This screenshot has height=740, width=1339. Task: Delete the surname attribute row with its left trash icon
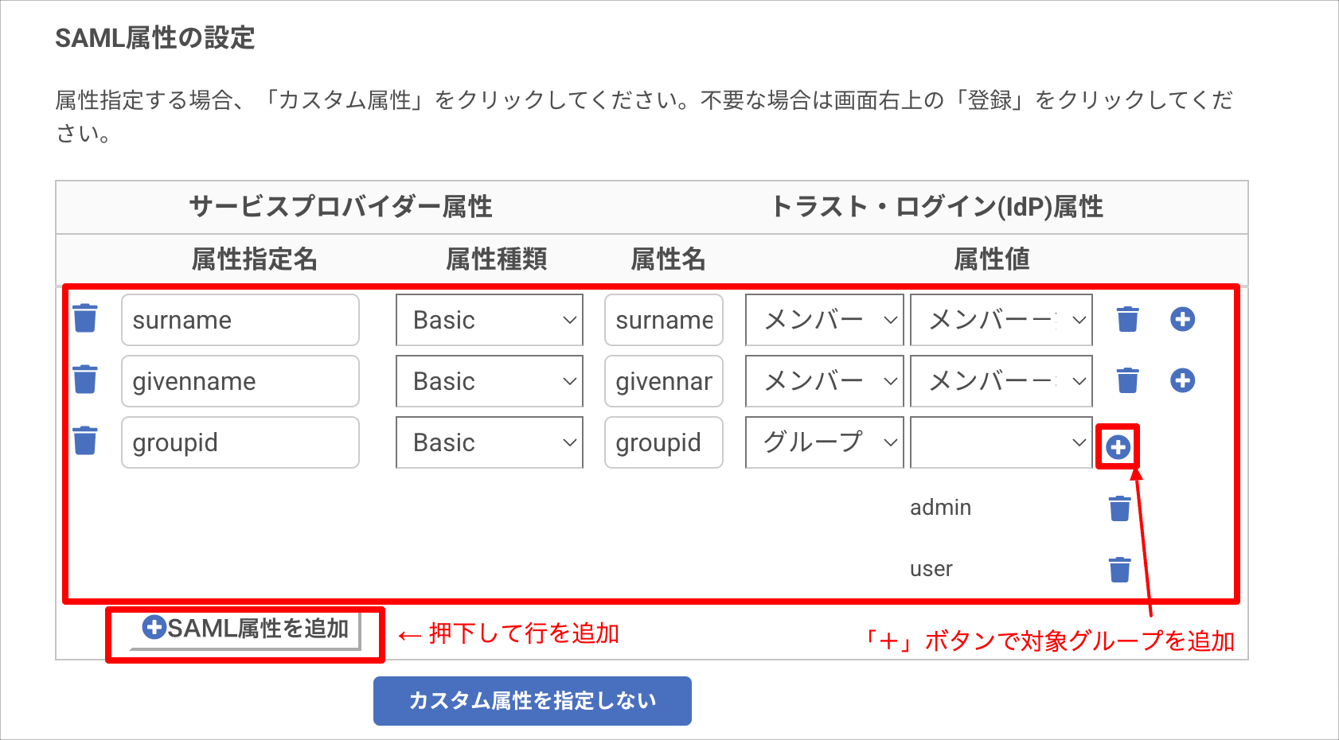point(85,318)
